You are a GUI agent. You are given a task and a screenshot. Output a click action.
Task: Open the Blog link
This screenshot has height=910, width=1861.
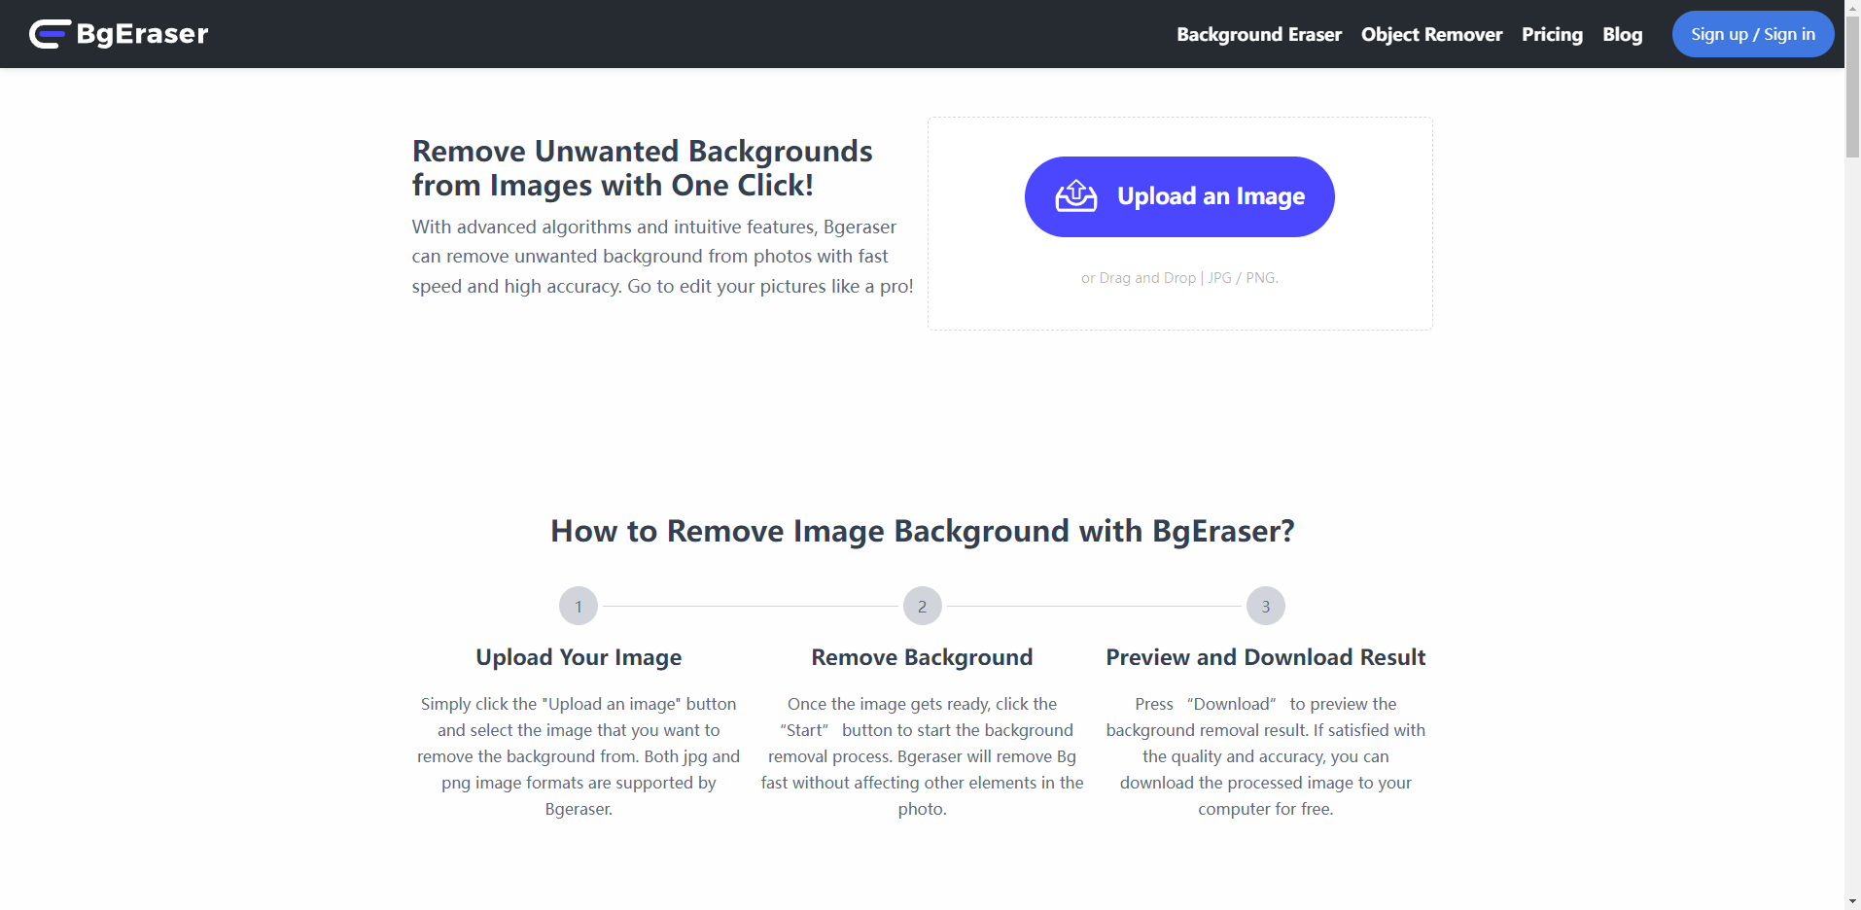click(1622, 35)
